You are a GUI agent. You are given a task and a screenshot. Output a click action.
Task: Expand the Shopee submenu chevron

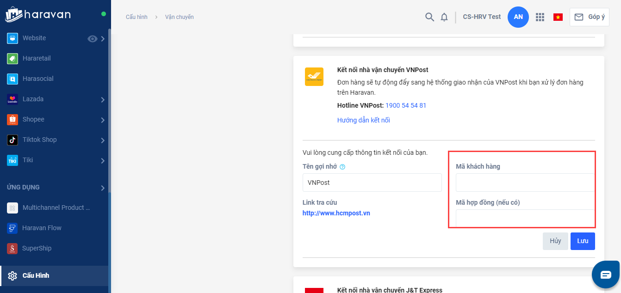click(x=103, y=120)
